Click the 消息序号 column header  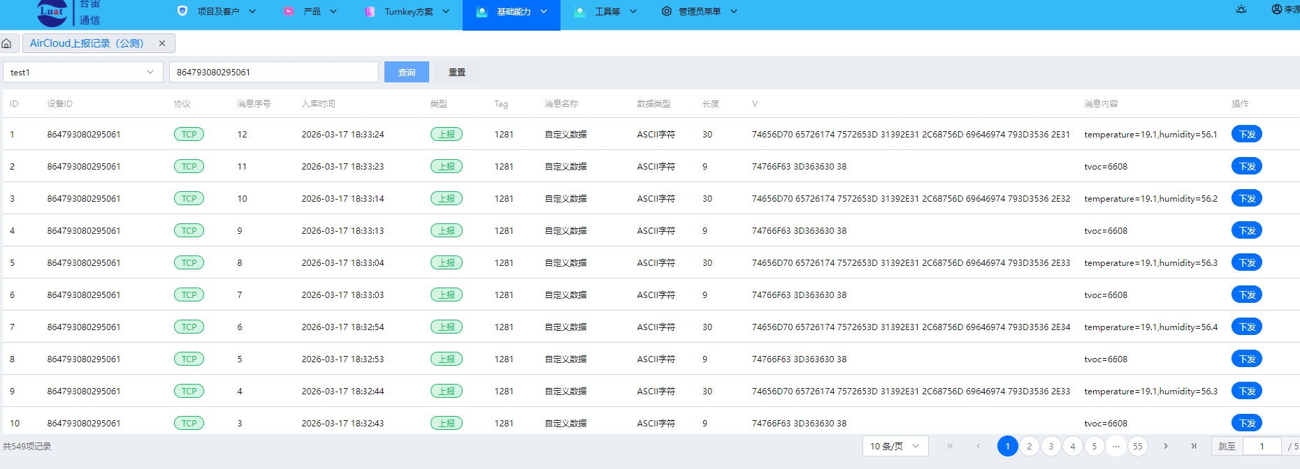click(254, 103)
